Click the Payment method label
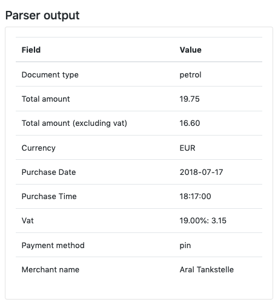This screenshot has width=278, height=305. (53, 246)
